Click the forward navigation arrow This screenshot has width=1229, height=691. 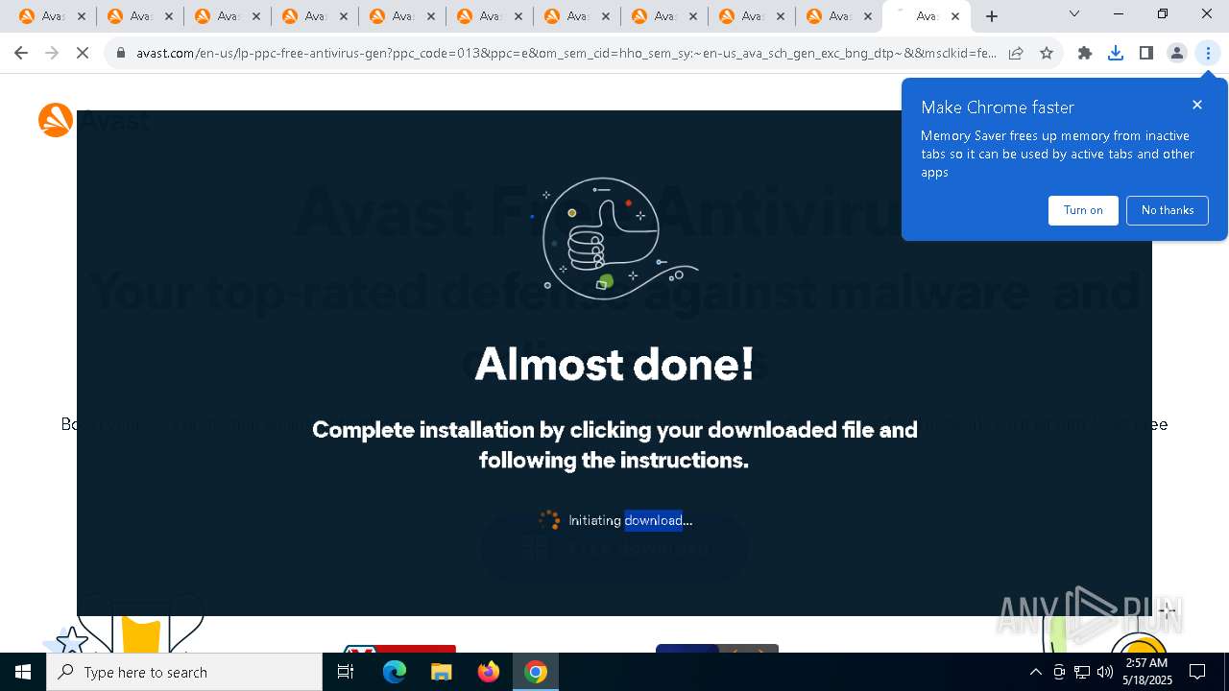pyautogui.click(x=52, y=54)
